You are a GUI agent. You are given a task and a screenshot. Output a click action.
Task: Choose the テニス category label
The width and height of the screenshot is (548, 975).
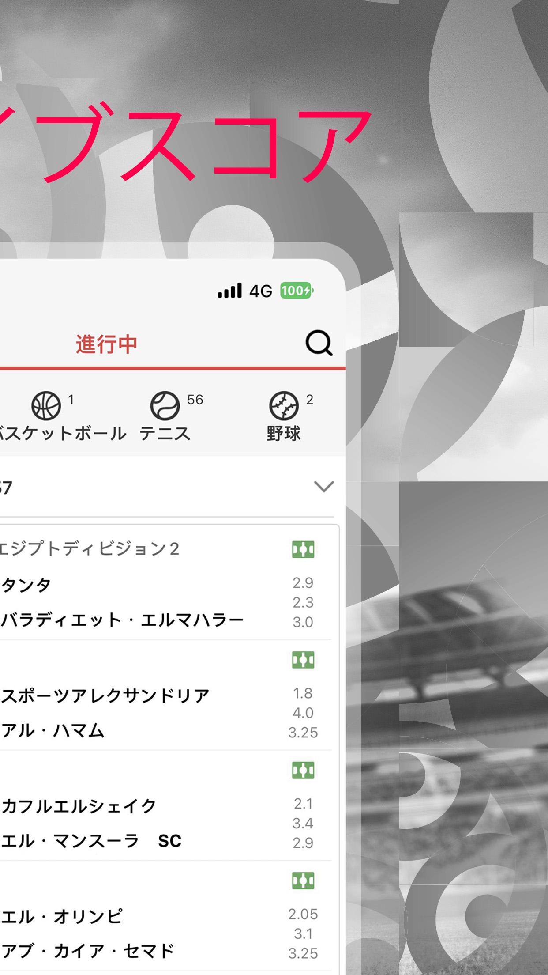[x=165, y=433]
